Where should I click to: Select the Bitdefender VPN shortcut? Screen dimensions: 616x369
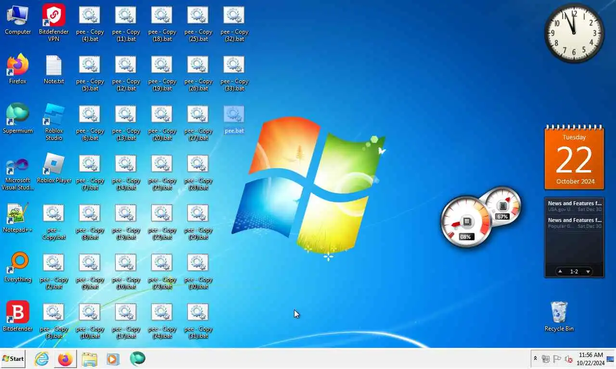tap(54, 23)
